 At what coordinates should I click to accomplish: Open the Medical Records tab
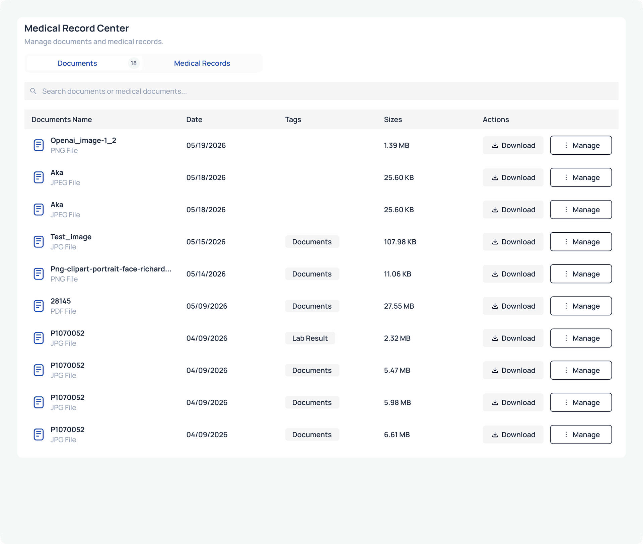pos(202,63)
